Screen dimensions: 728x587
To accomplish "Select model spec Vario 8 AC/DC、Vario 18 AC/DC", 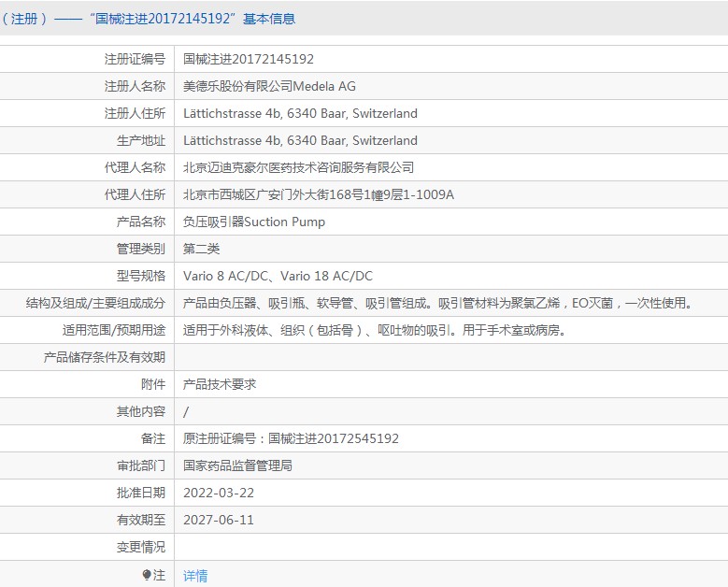I will pyautogui.click(x=278, y=276).
